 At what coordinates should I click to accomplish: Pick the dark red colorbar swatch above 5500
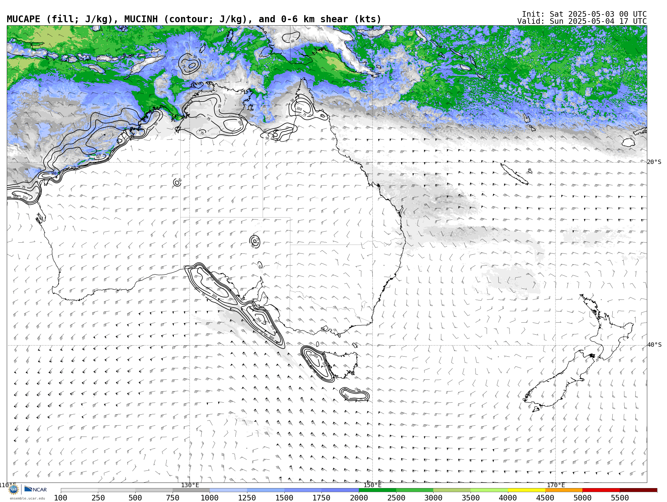(638, 490)
